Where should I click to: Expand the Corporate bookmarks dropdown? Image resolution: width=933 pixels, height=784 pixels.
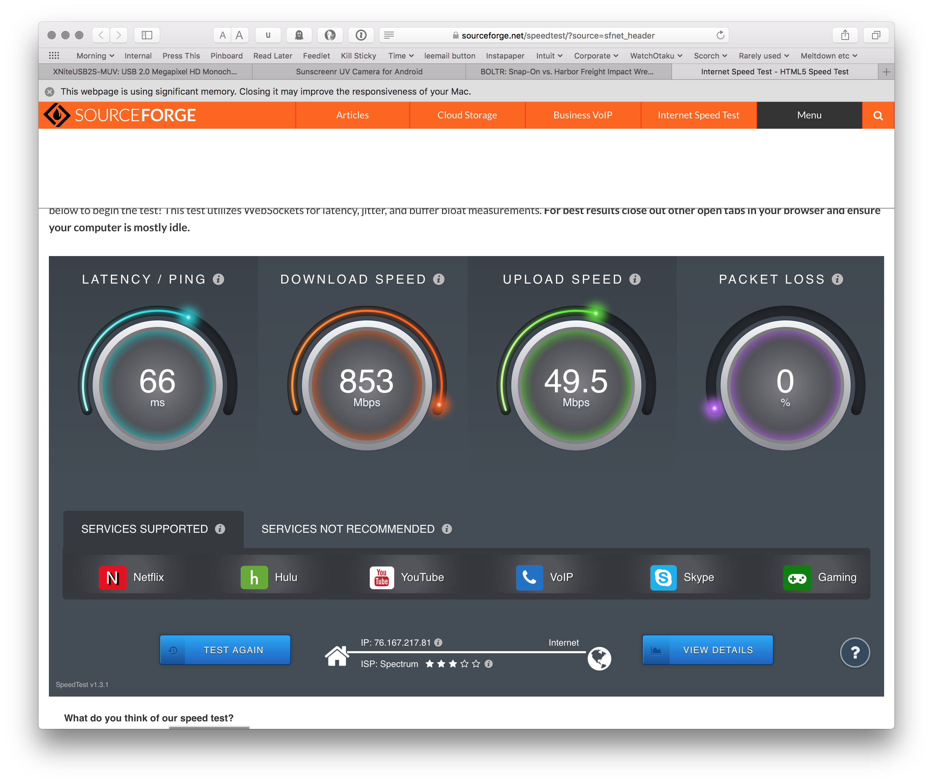pyautogui.click(x=596, y=55)
